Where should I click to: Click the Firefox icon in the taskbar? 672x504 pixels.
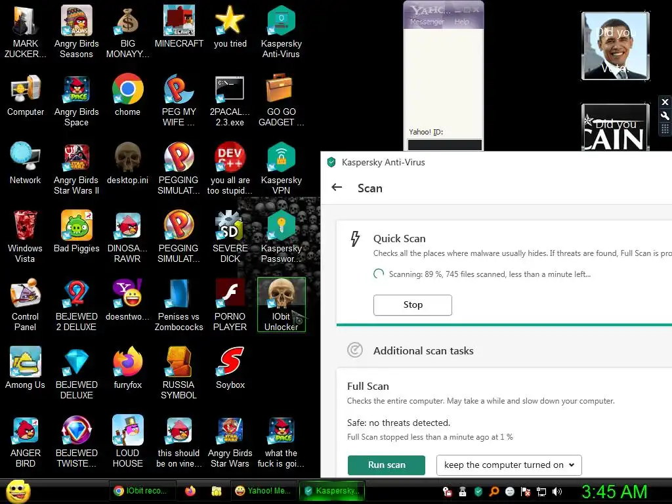pos(190,491)
